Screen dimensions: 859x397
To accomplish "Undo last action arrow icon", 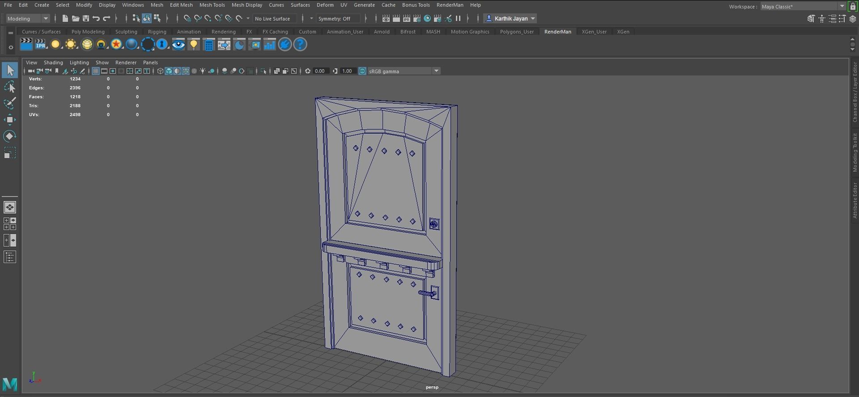I will tap(96, 18).
